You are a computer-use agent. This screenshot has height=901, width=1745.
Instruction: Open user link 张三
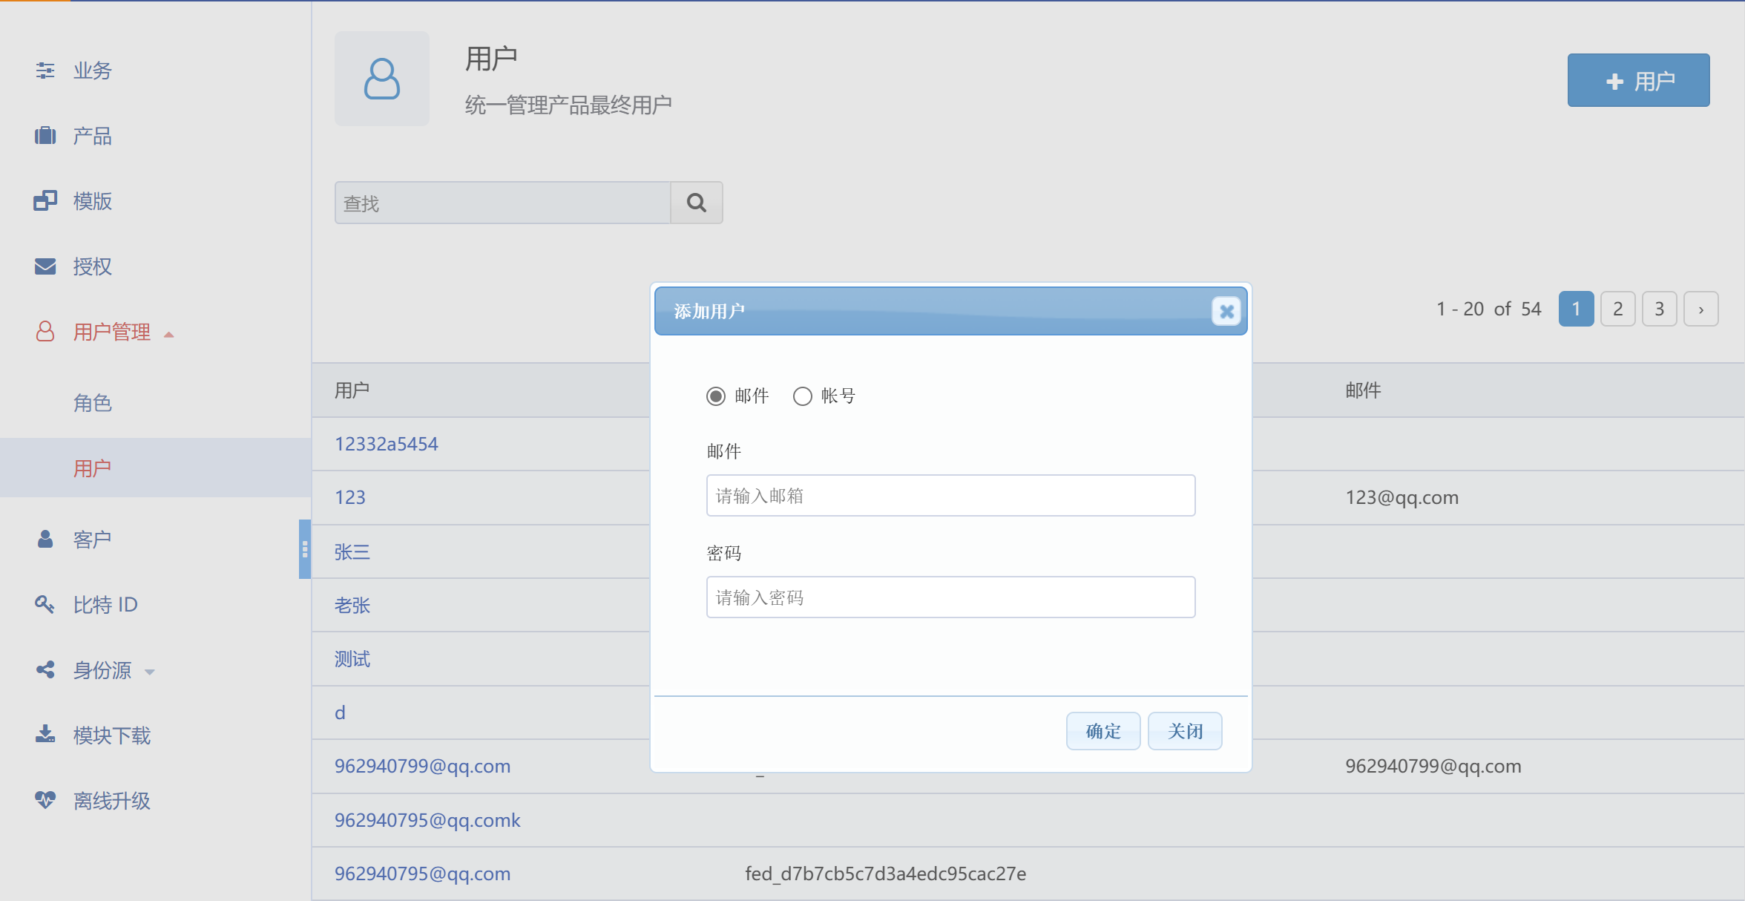click(352, 551)
